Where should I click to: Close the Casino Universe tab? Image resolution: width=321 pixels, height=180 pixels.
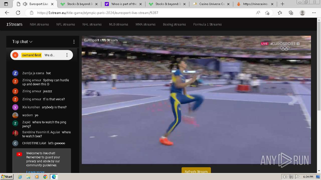[228, 4]
